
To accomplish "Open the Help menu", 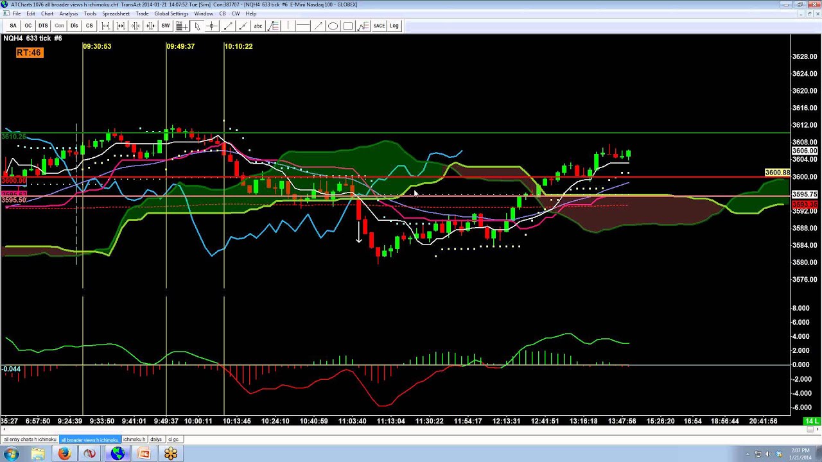I will tap(250, 13).
